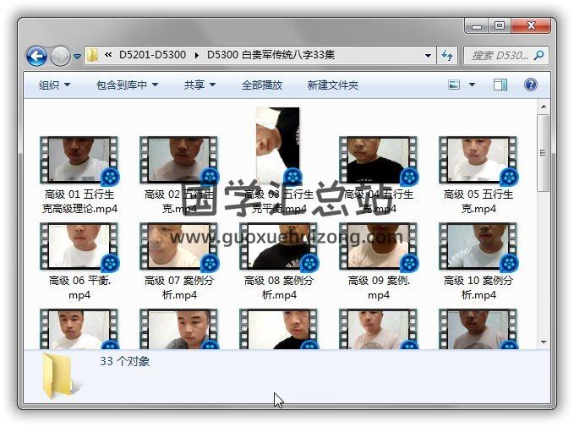Go back with the blue Back arrow
Screen dimensions: 574x427
coord(36,56)
